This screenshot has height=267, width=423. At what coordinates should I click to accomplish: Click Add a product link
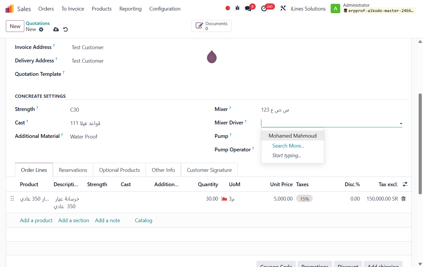(36, 220)
